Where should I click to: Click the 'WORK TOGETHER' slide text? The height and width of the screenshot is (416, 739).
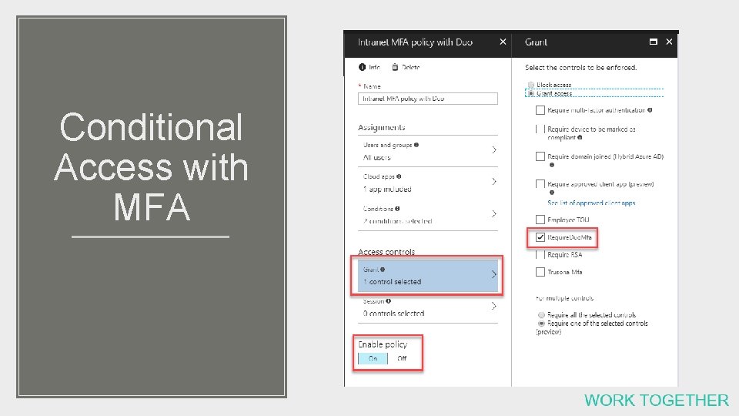coord(657,401)
